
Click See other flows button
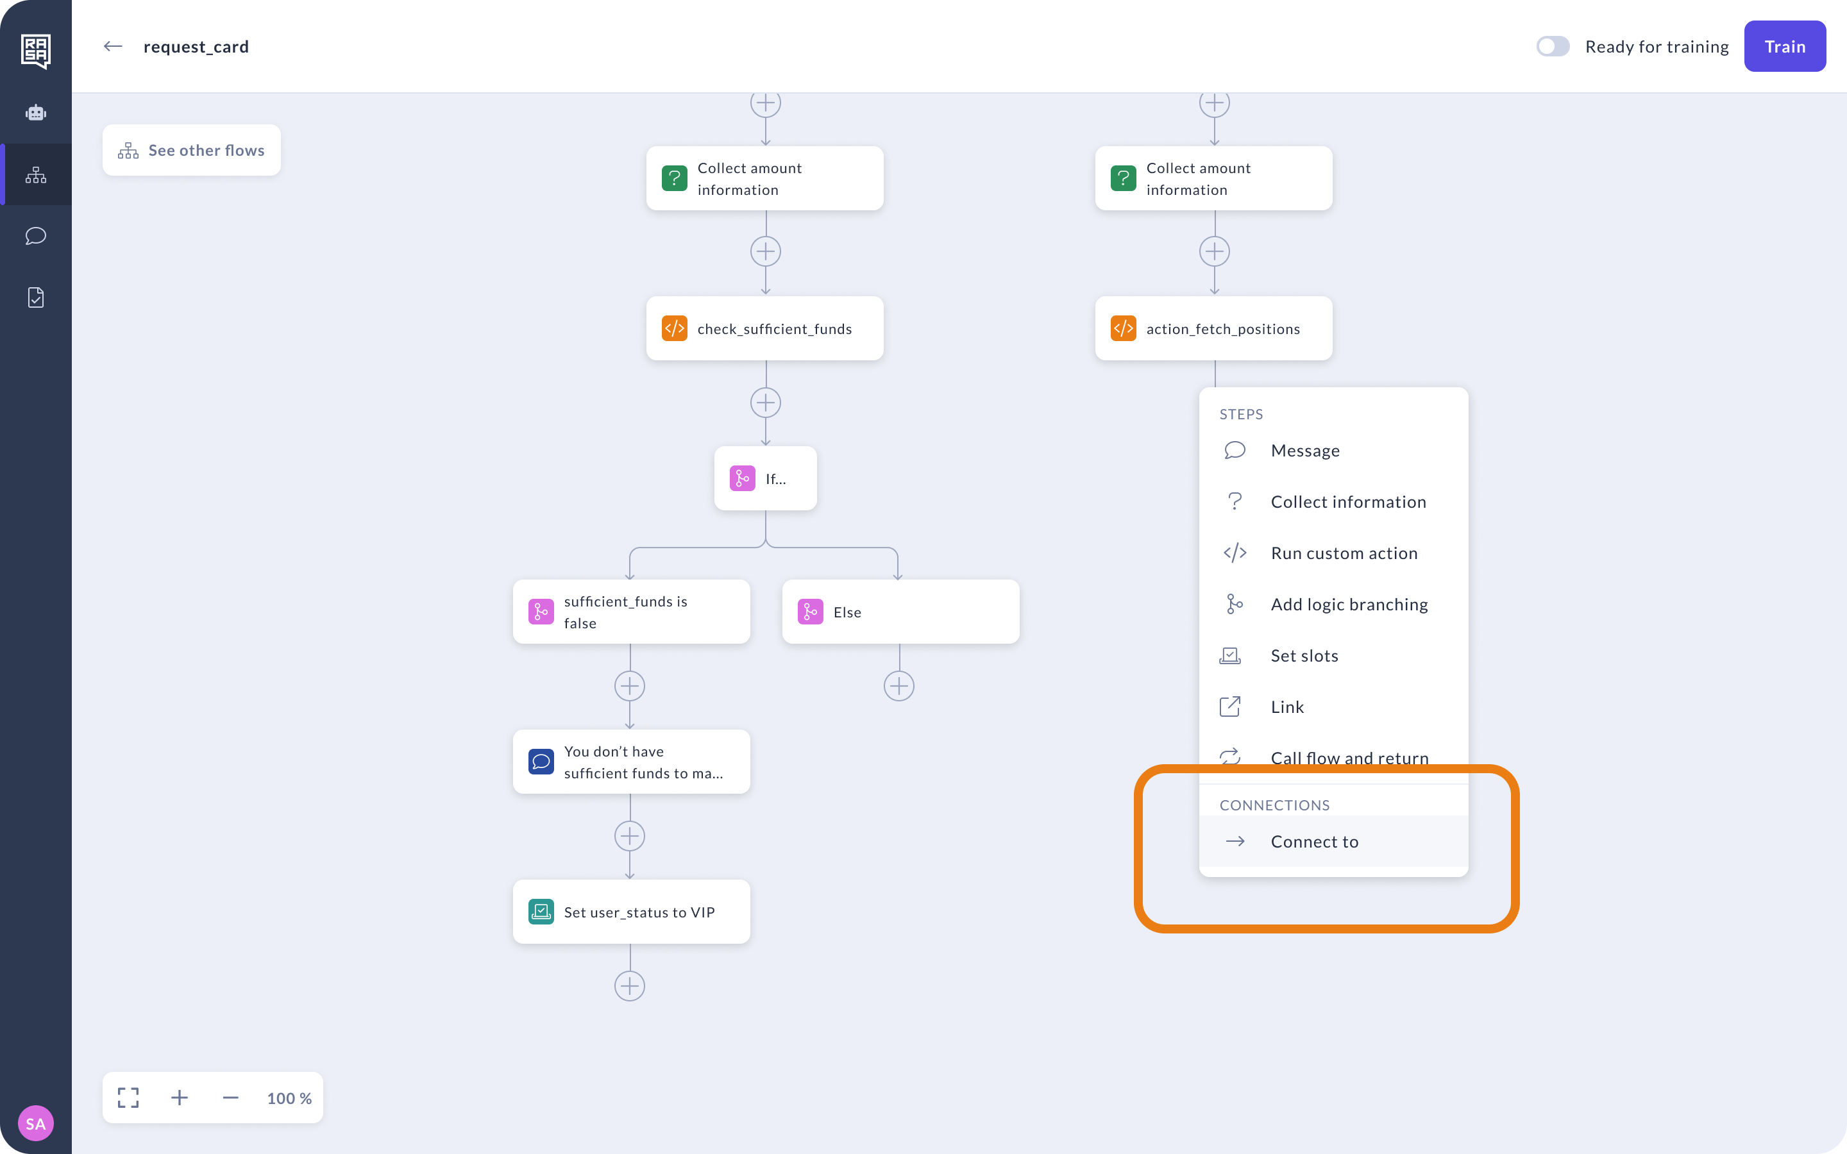(192, 151)
